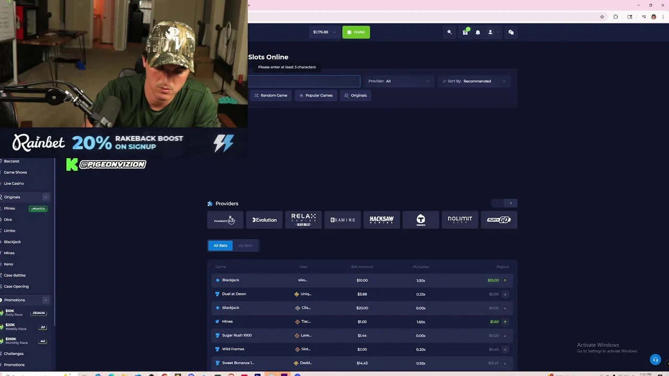Open Limbo from the sidebar
669x376 pixels.
9,231
